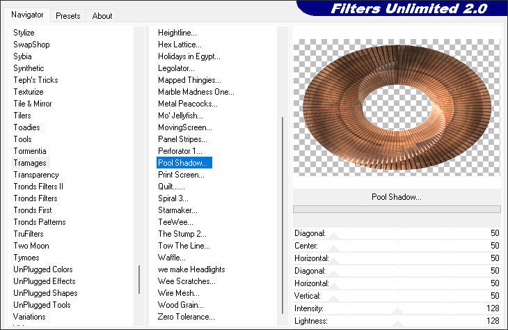Choose the Toadies filter category

coord(26,127)
